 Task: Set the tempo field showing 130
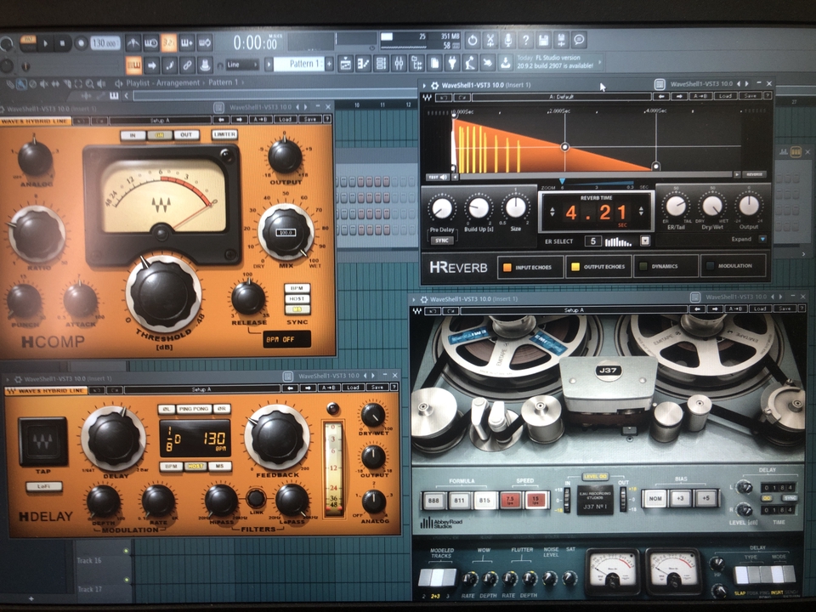click(105, 43)
